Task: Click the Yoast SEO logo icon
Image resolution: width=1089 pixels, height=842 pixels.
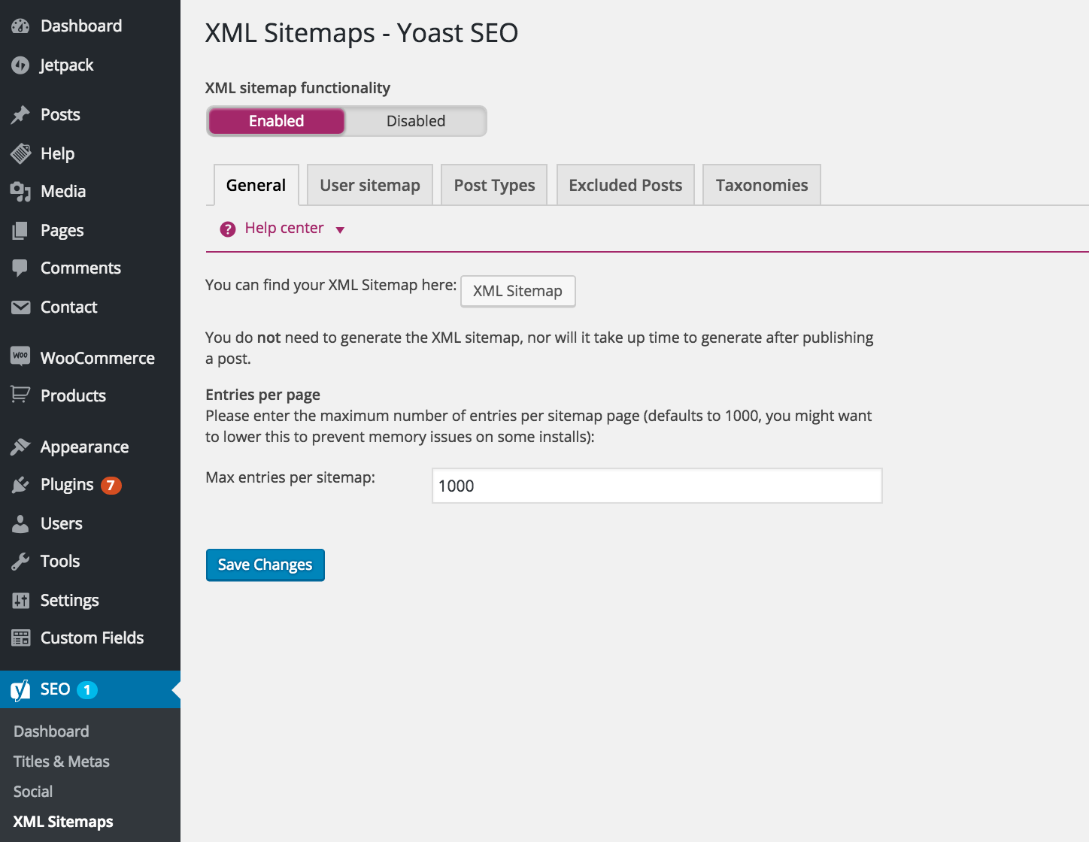Action: coord(20,690)
